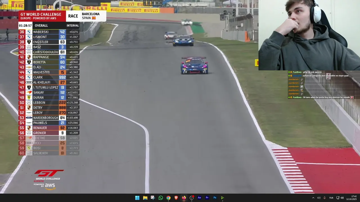Click the McLaren logo beside SANJAY
This screenshot has height=202, width=360.
coord(29,92)
